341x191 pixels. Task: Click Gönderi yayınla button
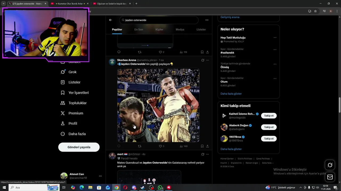(x=79, y=147)
